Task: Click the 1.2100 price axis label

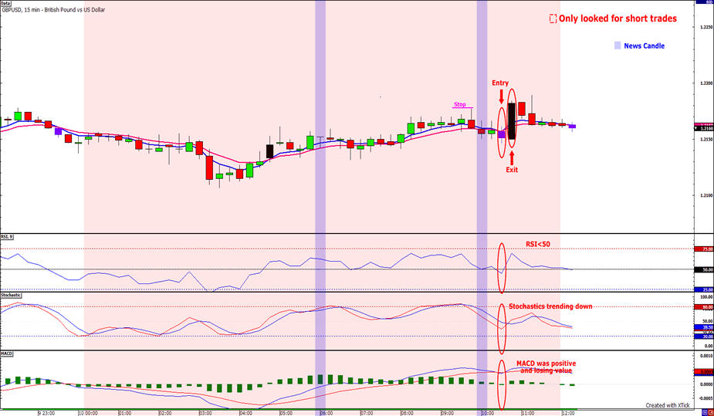Action: pyautogui.click(x=706, y=196)
